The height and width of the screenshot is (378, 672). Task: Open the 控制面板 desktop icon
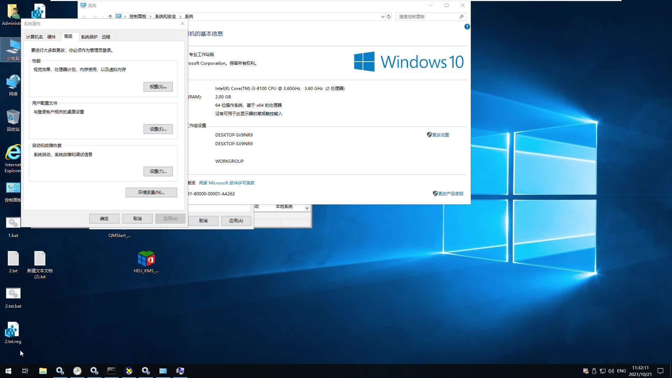coord(13,192)
